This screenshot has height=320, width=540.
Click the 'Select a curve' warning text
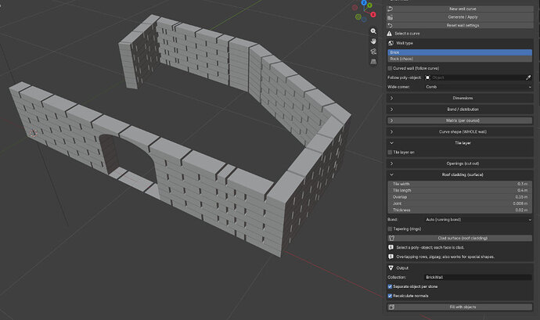[x=407, y=34]
